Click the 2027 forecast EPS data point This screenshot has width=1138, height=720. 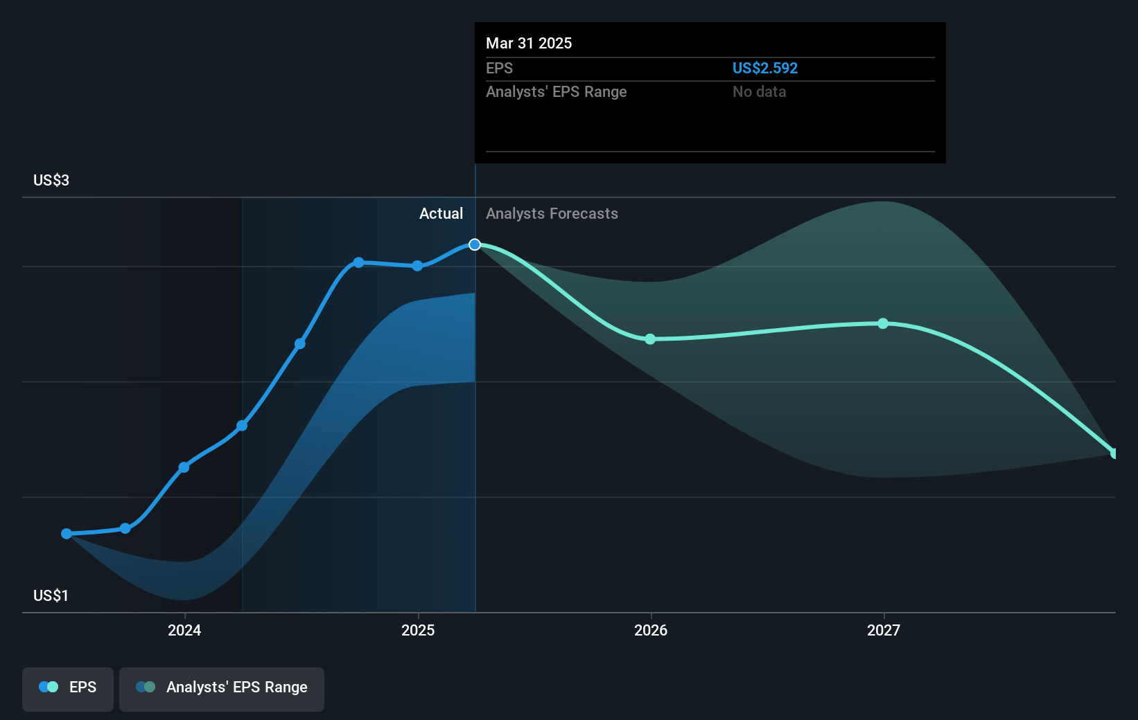(x=883, y=323)
